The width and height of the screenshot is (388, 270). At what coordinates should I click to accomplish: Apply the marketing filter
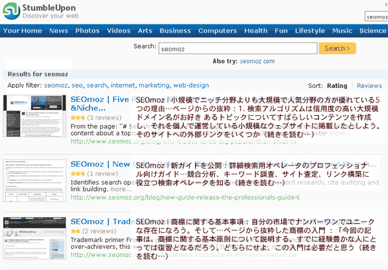(x=154, y=85)
